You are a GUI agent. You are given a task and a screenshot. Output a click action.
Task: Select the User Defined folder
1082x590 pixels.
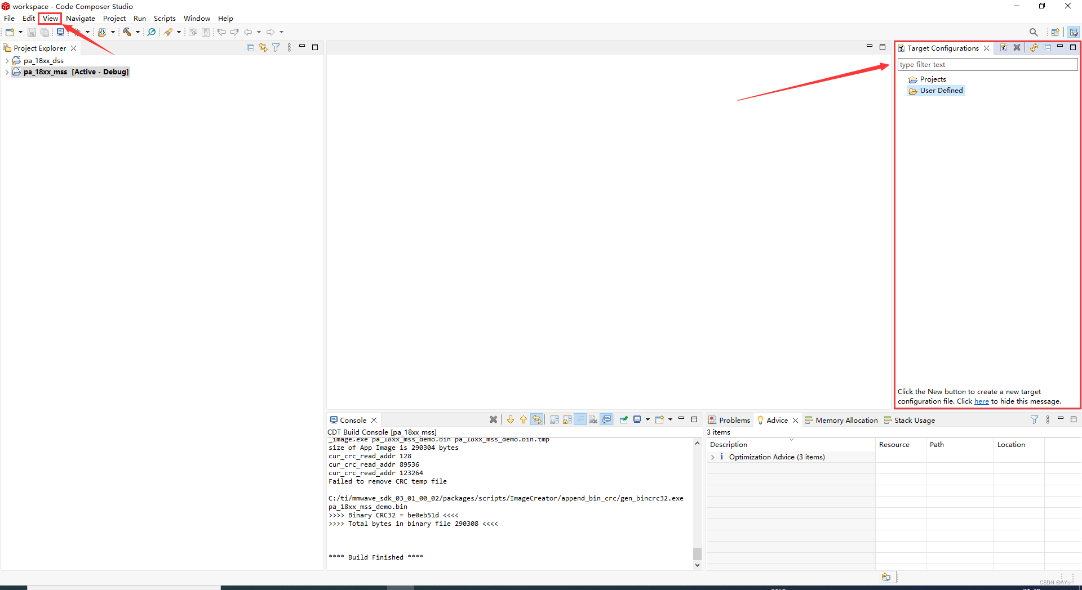tap(936, 91)
